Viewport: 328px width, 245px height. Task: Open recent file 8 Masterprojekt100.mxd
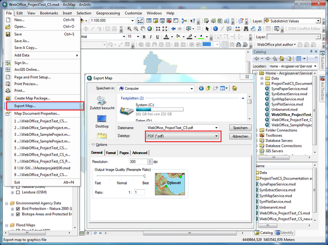42,168
